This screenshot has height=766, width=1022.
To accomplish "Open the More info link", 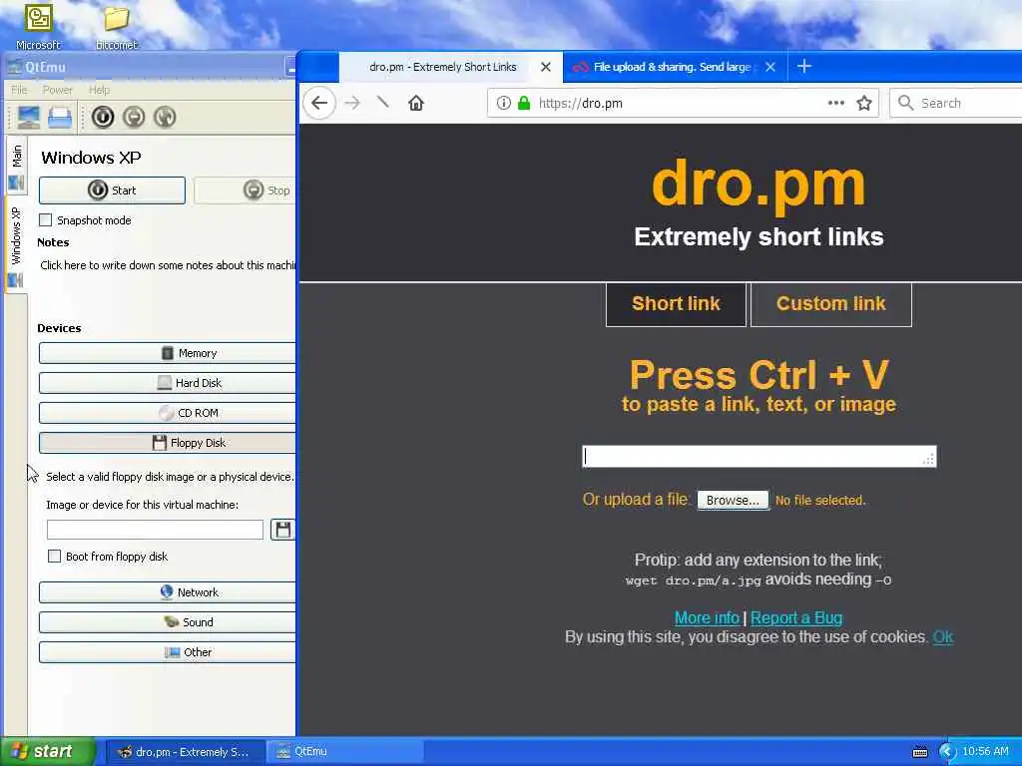I will [707, 617].
